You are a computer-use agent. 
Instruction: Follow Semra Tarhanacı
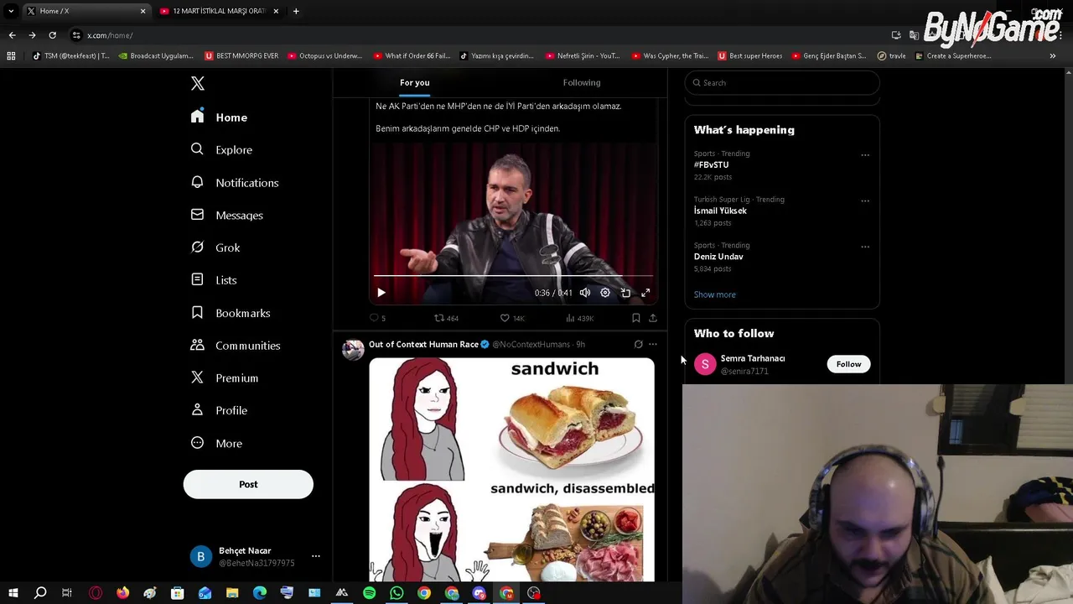(x=848, y=364)
